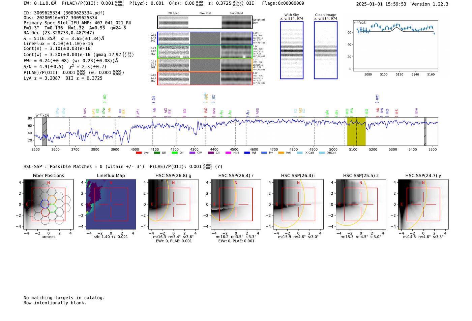Open the HSC SSP(26.4) r cutout
Viewport: 472px width, 321px height.
pyautogui.click(x=236, y=204)
